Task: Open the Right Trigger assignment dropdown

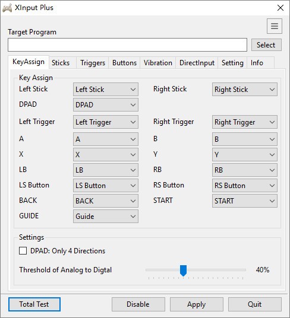Action: click(x=244, y=122)
